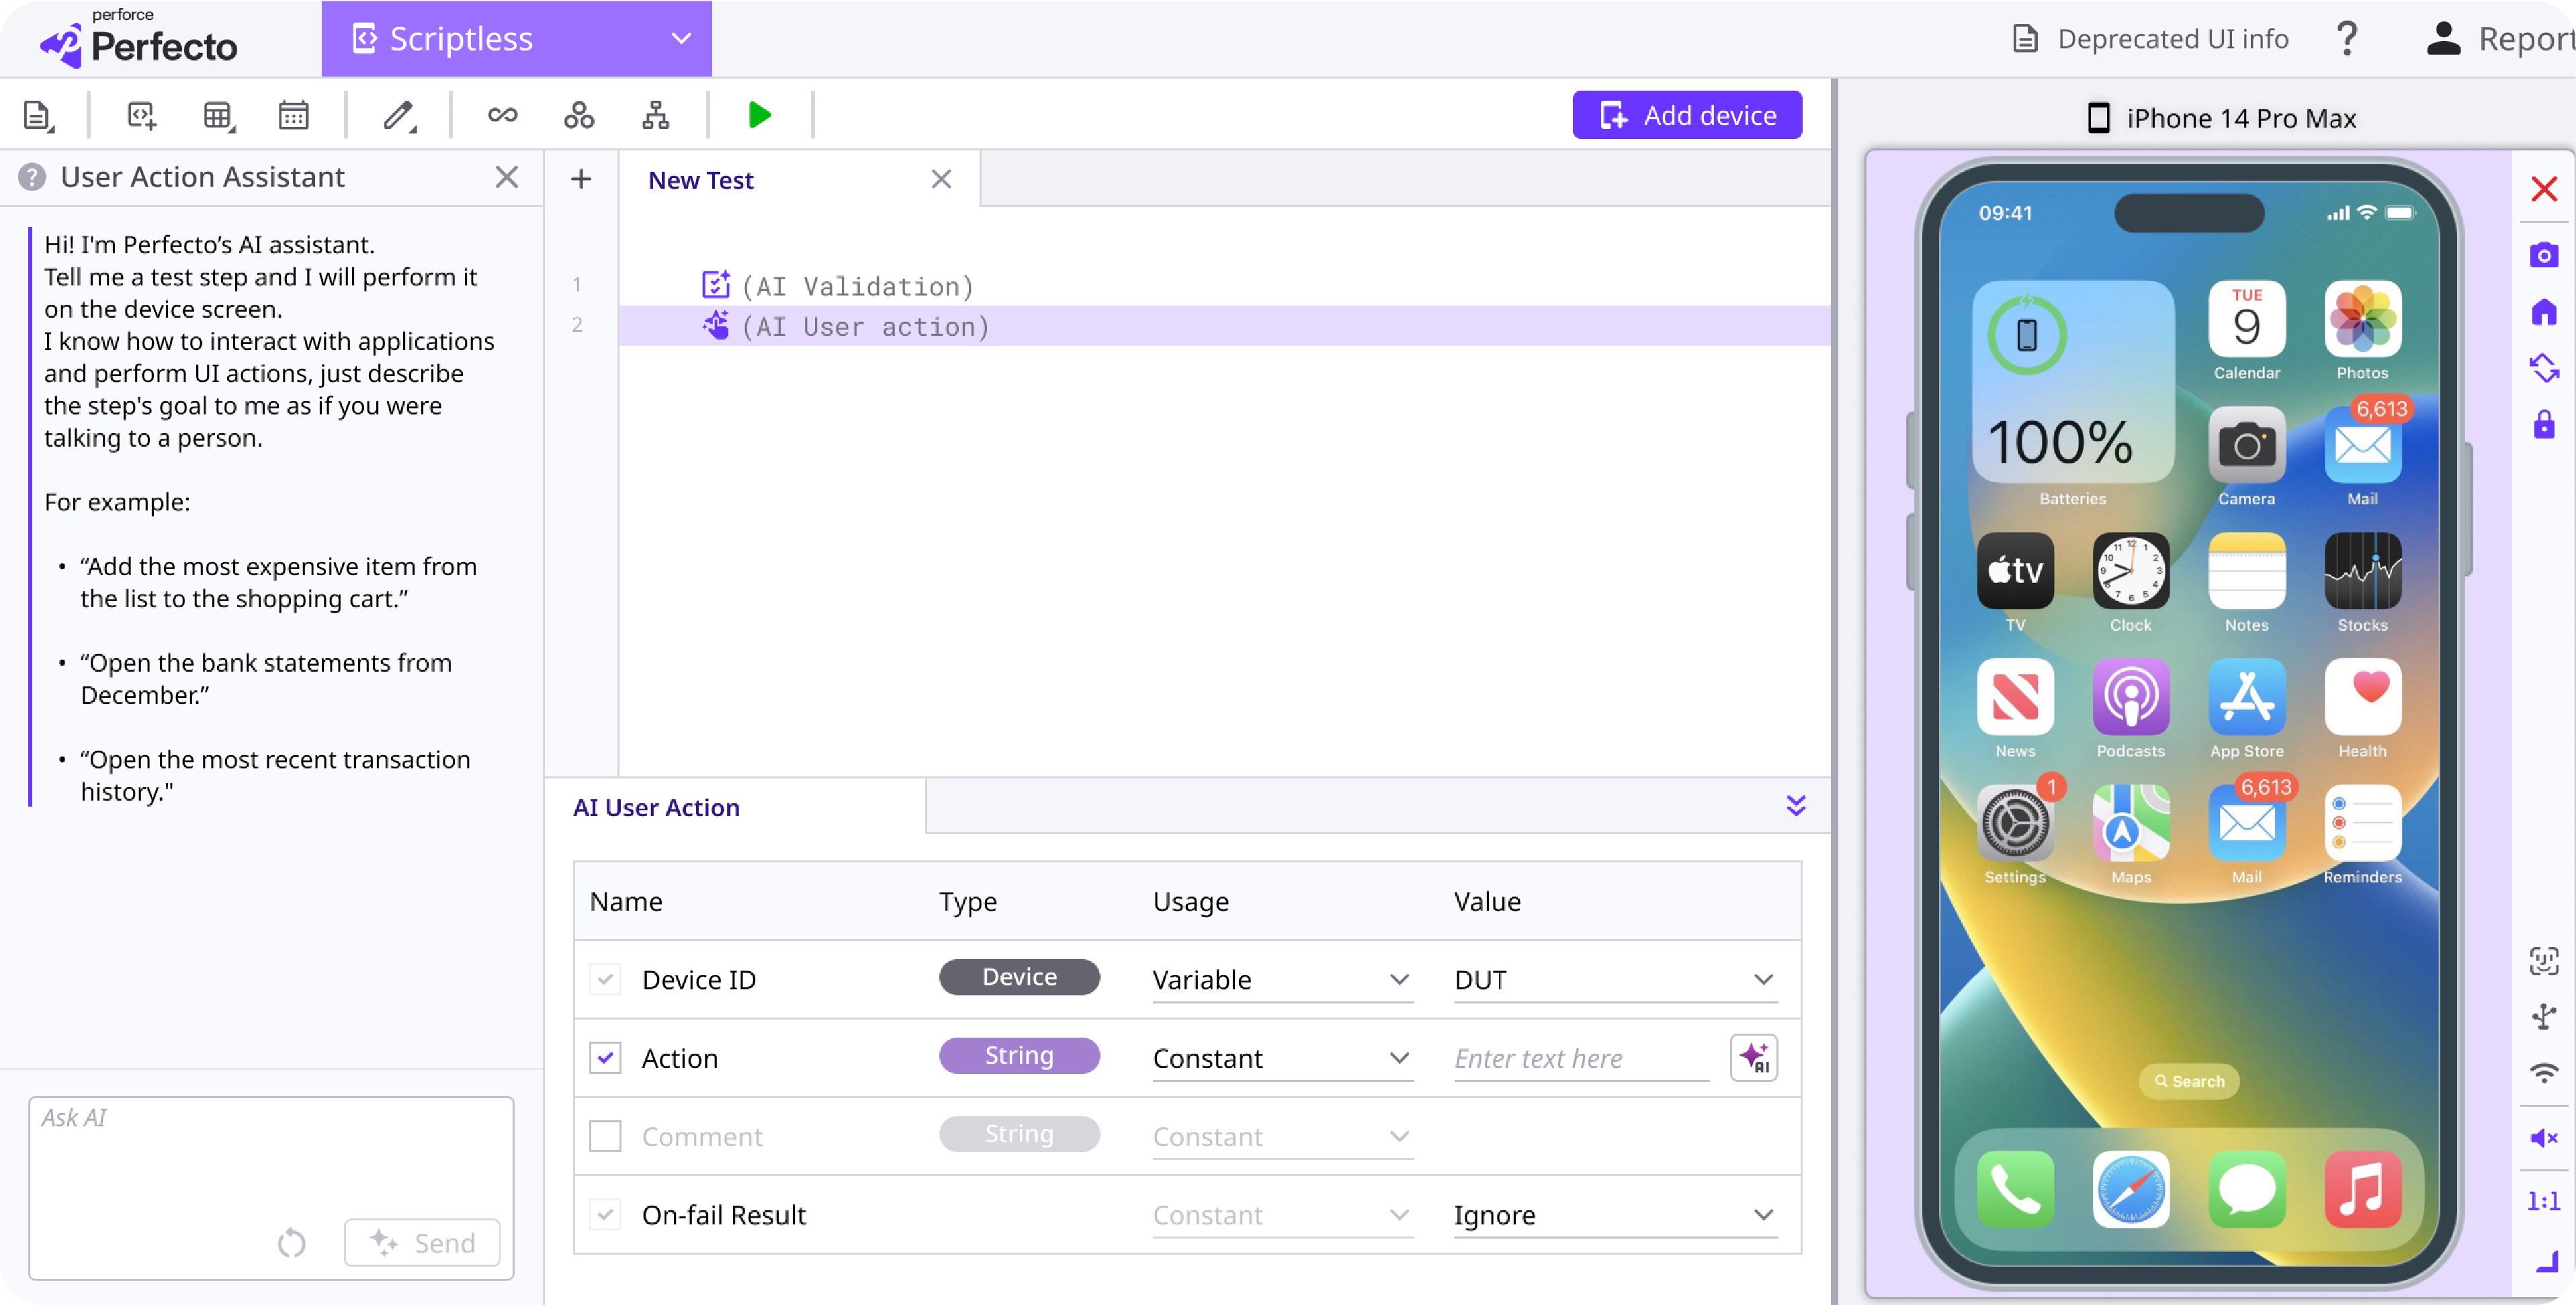Open the script file document icon in toolbar

point(38,116)
